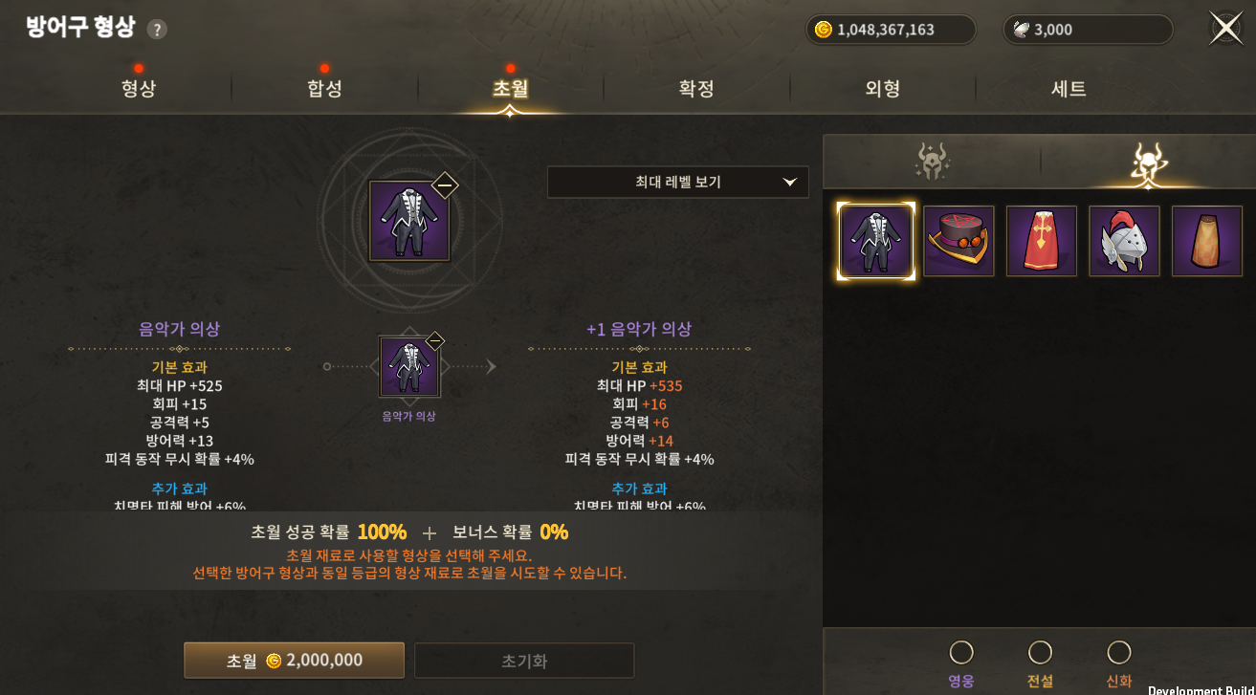Remove the material from the small 음악가 의상 slot
Screen dimensions: 1256x695
point(434,341)
